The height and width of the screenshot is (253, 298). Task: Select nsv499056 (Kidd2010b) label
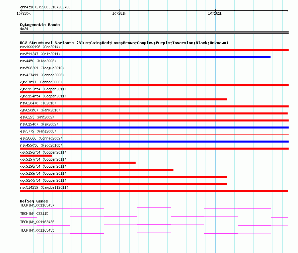click(x=41, y=145)
